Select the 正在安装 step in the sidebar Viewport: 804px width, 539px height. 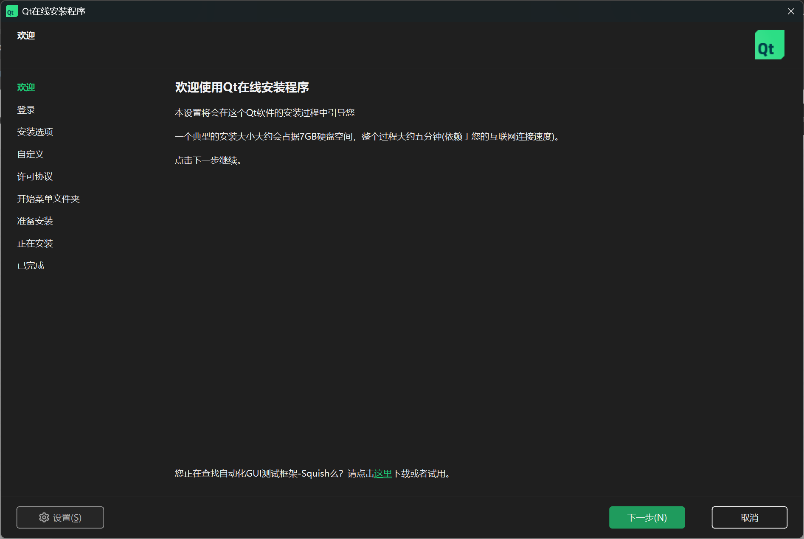pyautogui.click(x=35, y=244)
